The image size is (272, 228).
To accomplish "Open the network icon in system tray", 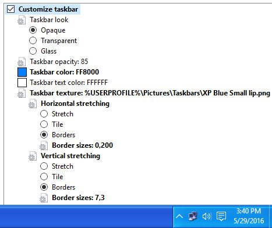I will [193, 216].
